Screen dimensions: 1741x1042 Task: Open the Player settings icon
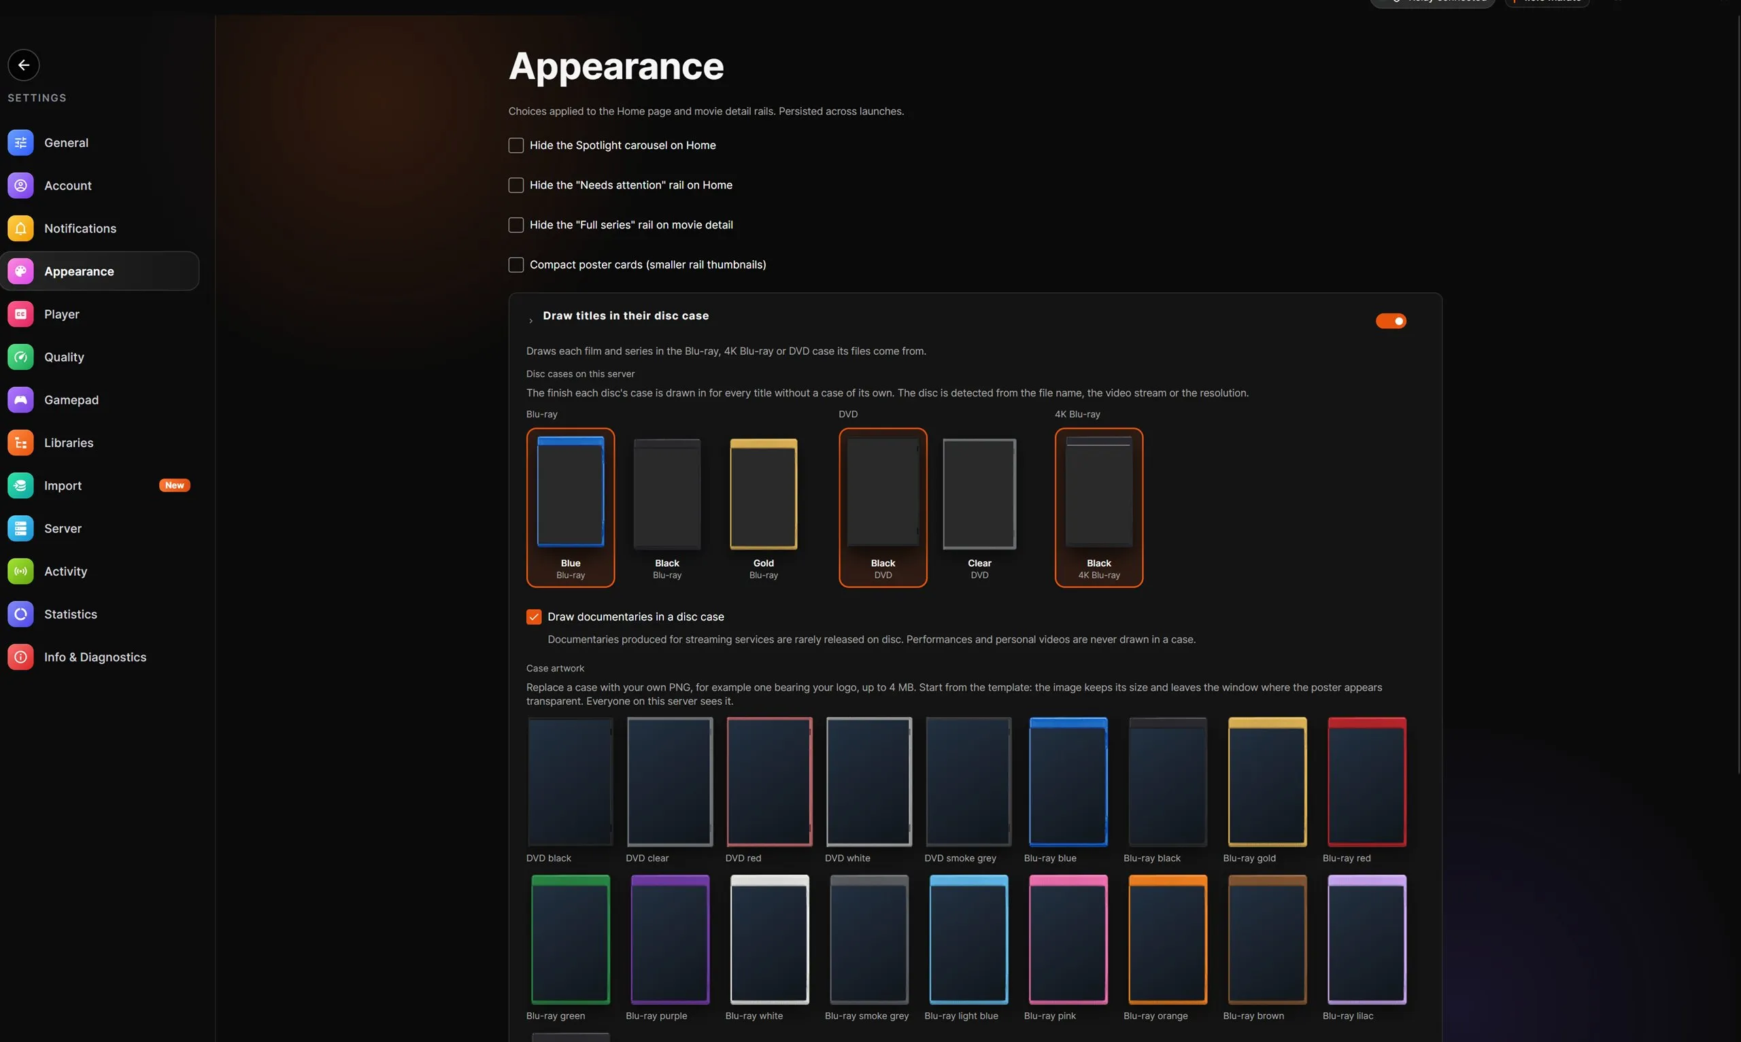point(20,314)
